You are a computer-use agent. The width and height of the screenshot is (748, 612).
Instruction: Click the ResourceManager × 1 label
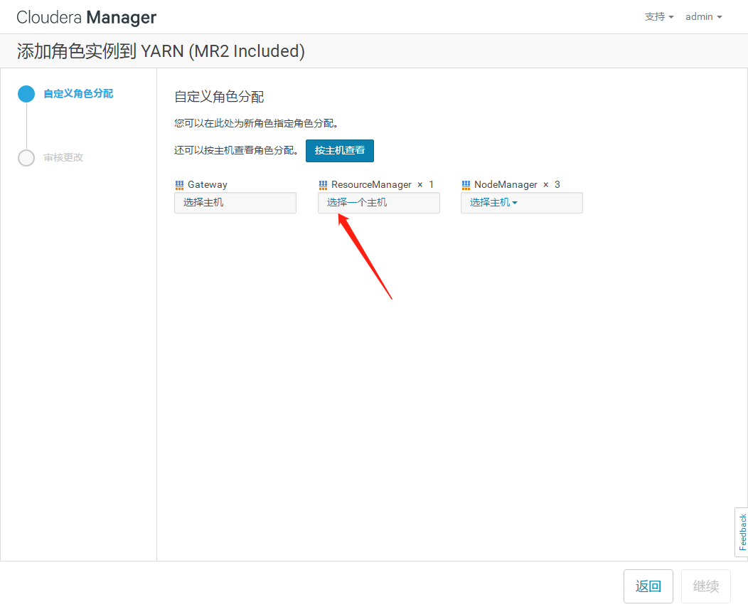[x=383, y=185]
